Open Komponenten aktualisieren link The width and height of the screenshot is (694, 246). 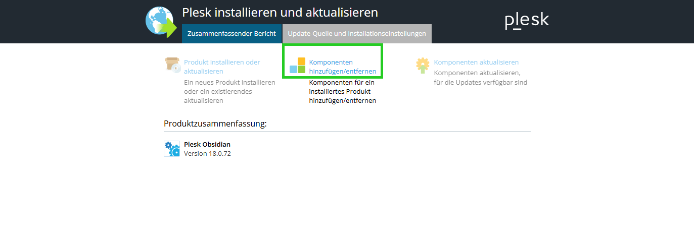point(476,63)
